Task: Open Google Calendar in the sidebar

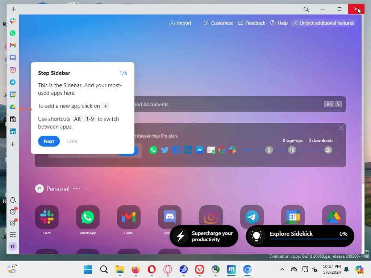Action: coord(13,94)
